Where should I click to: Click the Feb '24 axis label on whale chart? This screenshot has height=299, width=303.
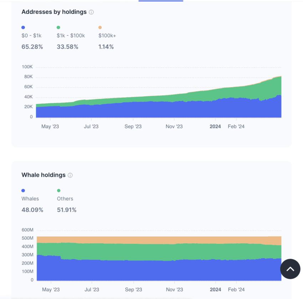coord(236,289)
